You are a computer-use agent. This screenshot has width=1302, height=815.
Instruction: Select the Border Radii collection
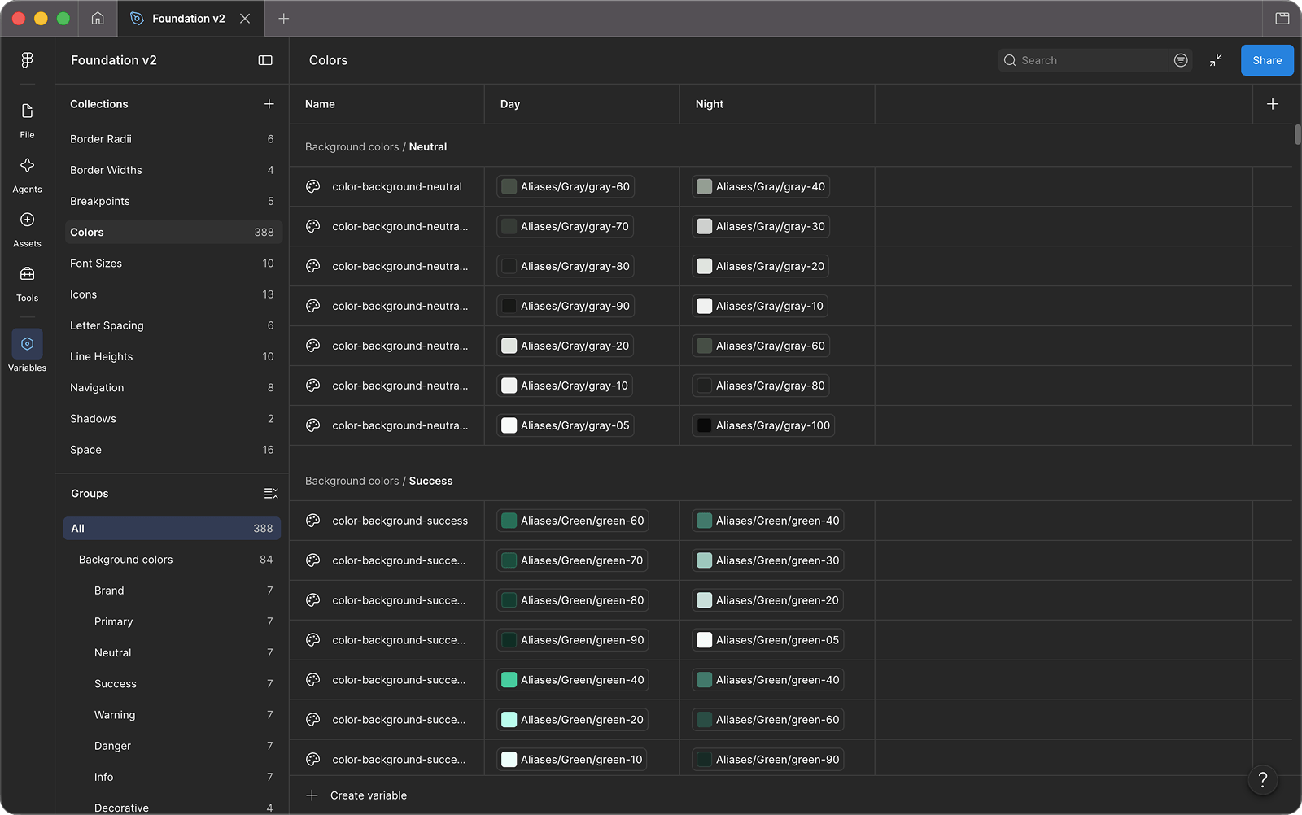point(173,139)
